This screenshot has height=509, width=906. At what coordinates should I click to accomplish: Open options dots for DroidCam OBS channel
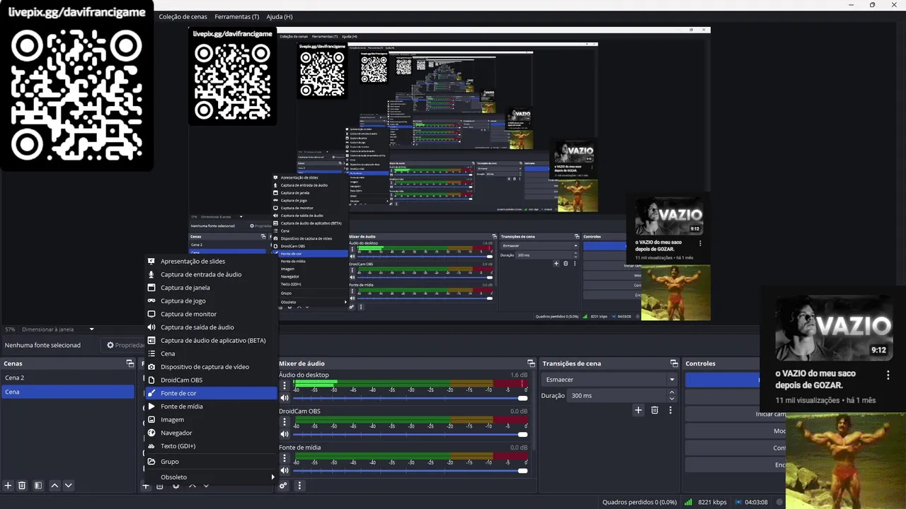click(x=285, y=422)
